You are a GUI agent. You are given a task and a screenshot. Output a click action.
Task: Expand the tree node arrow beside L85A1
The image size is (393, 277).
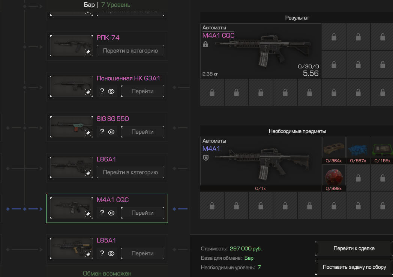pyautogui.click(x=41, y=249)
